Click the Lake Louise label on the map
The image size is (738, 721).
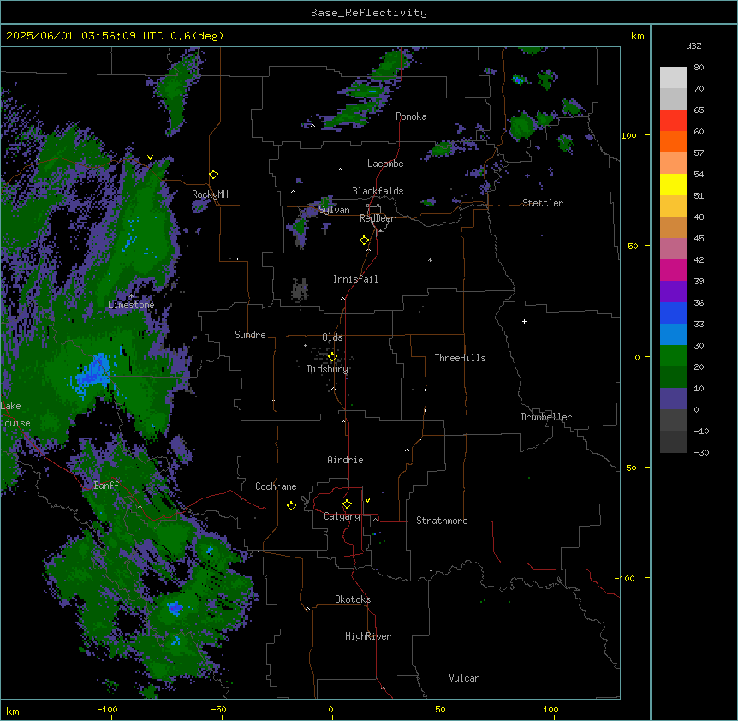(x=14, y=414)
